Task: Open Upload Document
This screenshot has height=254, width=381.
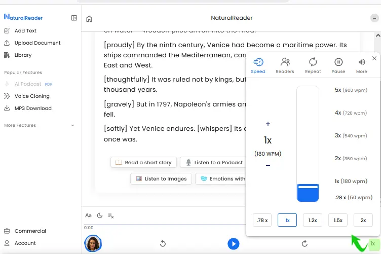Action: (32, 43)
